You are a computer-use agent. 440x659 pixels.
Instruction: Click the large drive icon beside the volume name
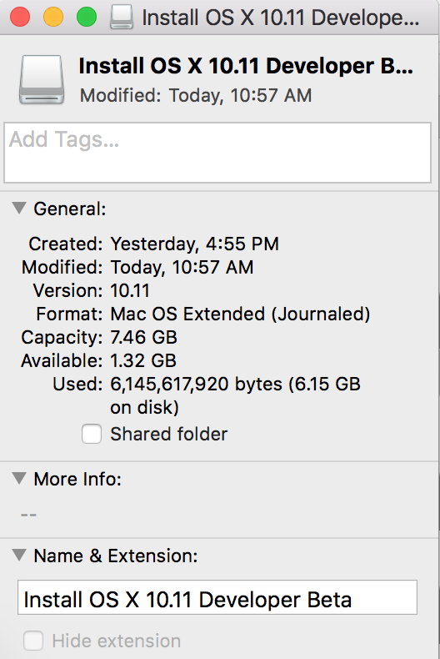(x=41, y=79)
